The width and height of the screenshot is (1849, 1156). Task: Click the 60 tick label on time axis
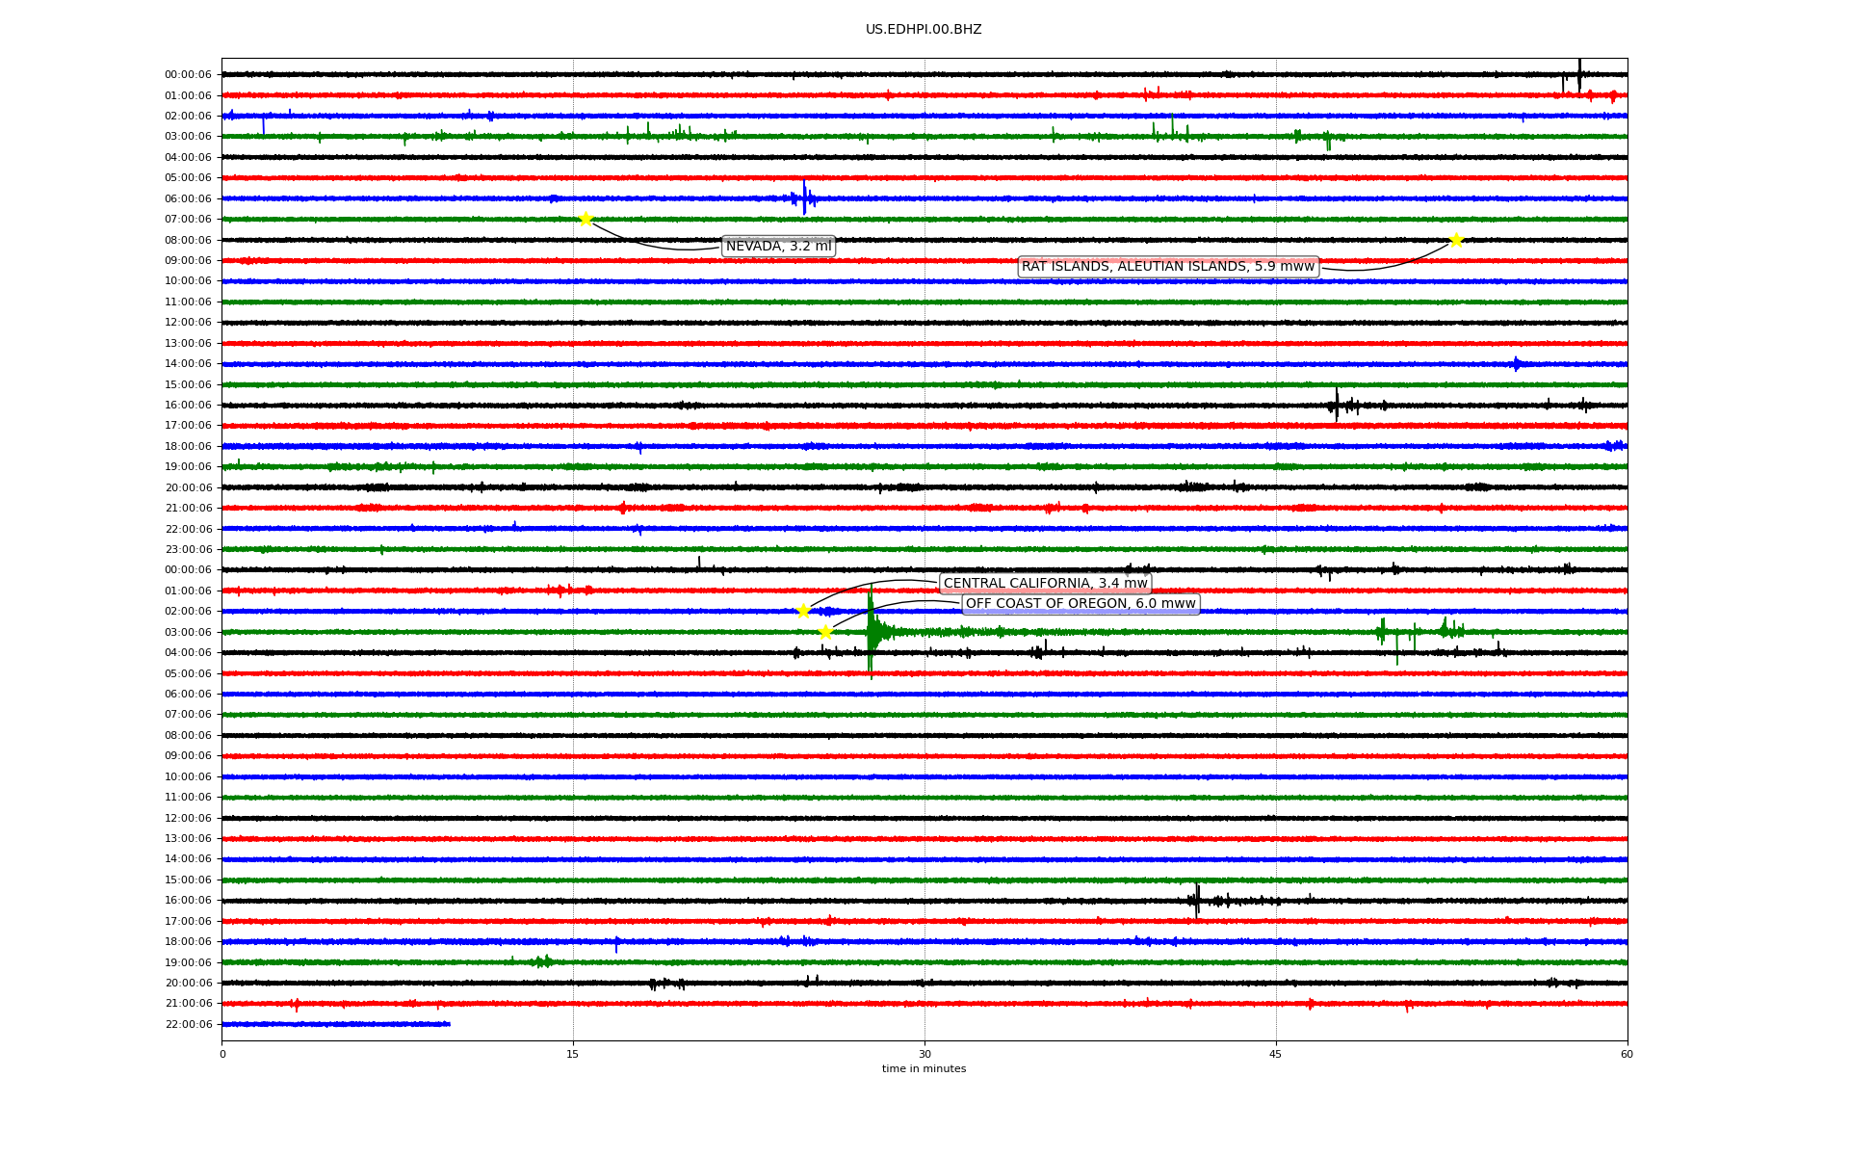pos(1627,1054)
